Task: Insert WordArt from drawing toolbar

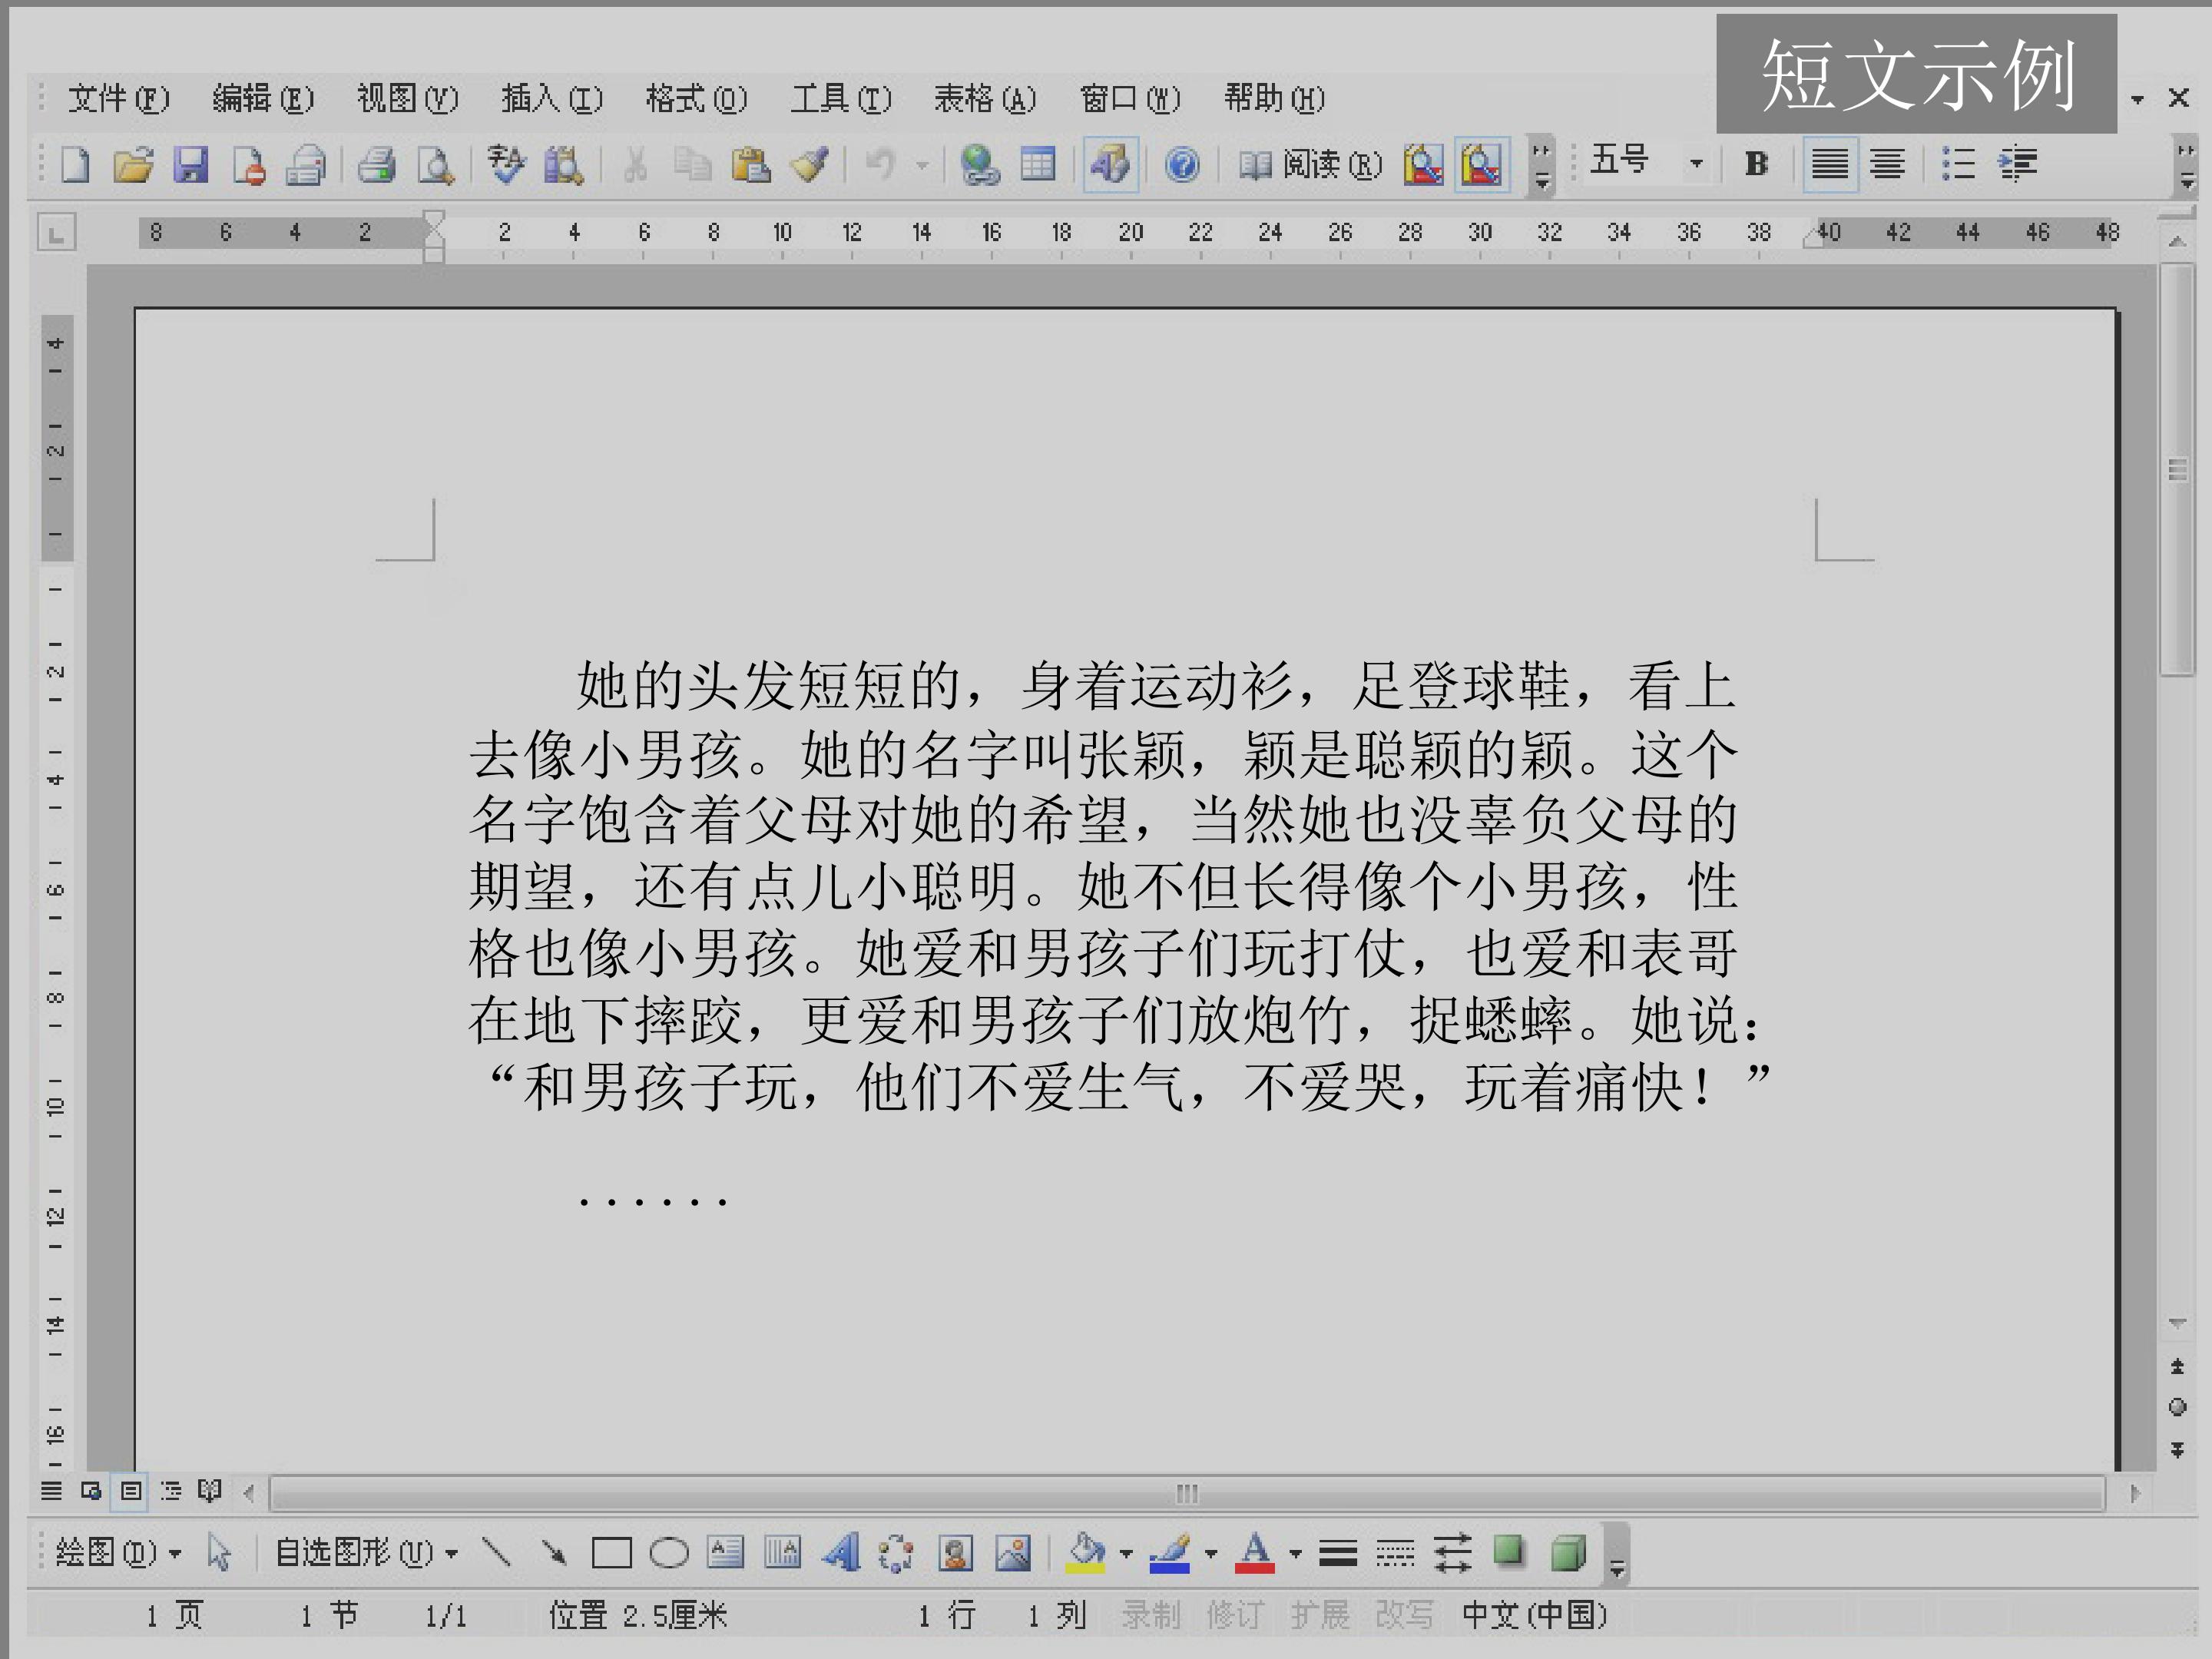Action: click(x=841, y=1552)
